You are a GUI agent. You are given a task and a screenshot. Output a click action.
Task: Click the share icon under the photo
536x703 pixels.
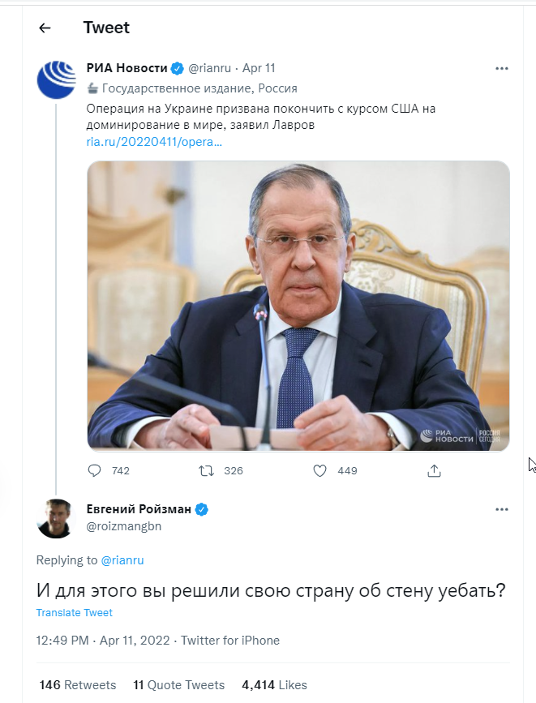(434, 470)
